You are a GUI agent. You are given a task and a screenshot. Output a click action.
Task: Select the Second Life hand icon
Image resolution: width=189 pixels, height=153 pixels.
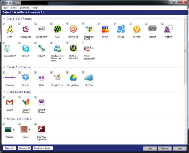click(x=7, y=48)
